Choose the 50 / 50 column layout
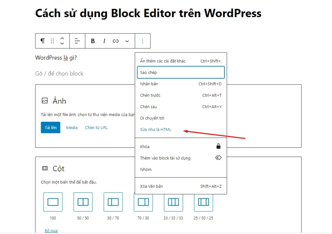Viewport: 332px width, 234px height. coord(83,202)
